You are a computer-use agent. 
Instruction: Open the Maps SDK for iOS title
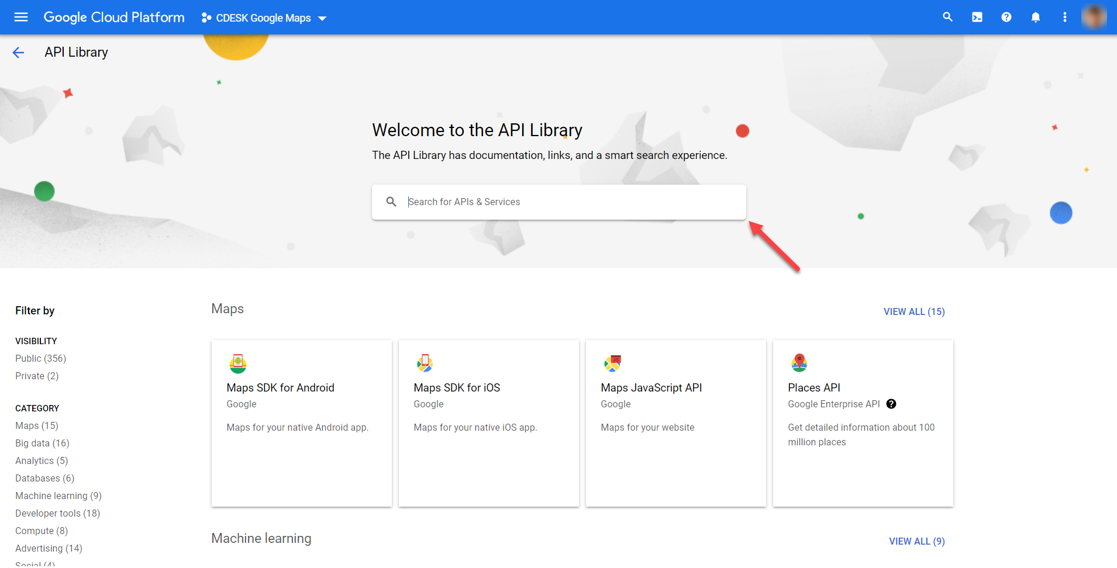(457, 387)
